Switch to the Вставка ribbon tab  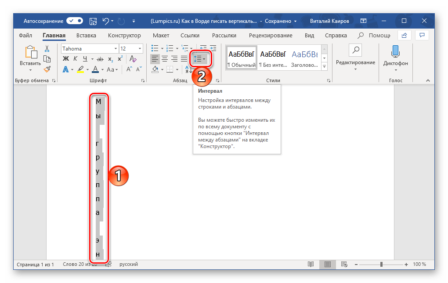coord(86,36)
